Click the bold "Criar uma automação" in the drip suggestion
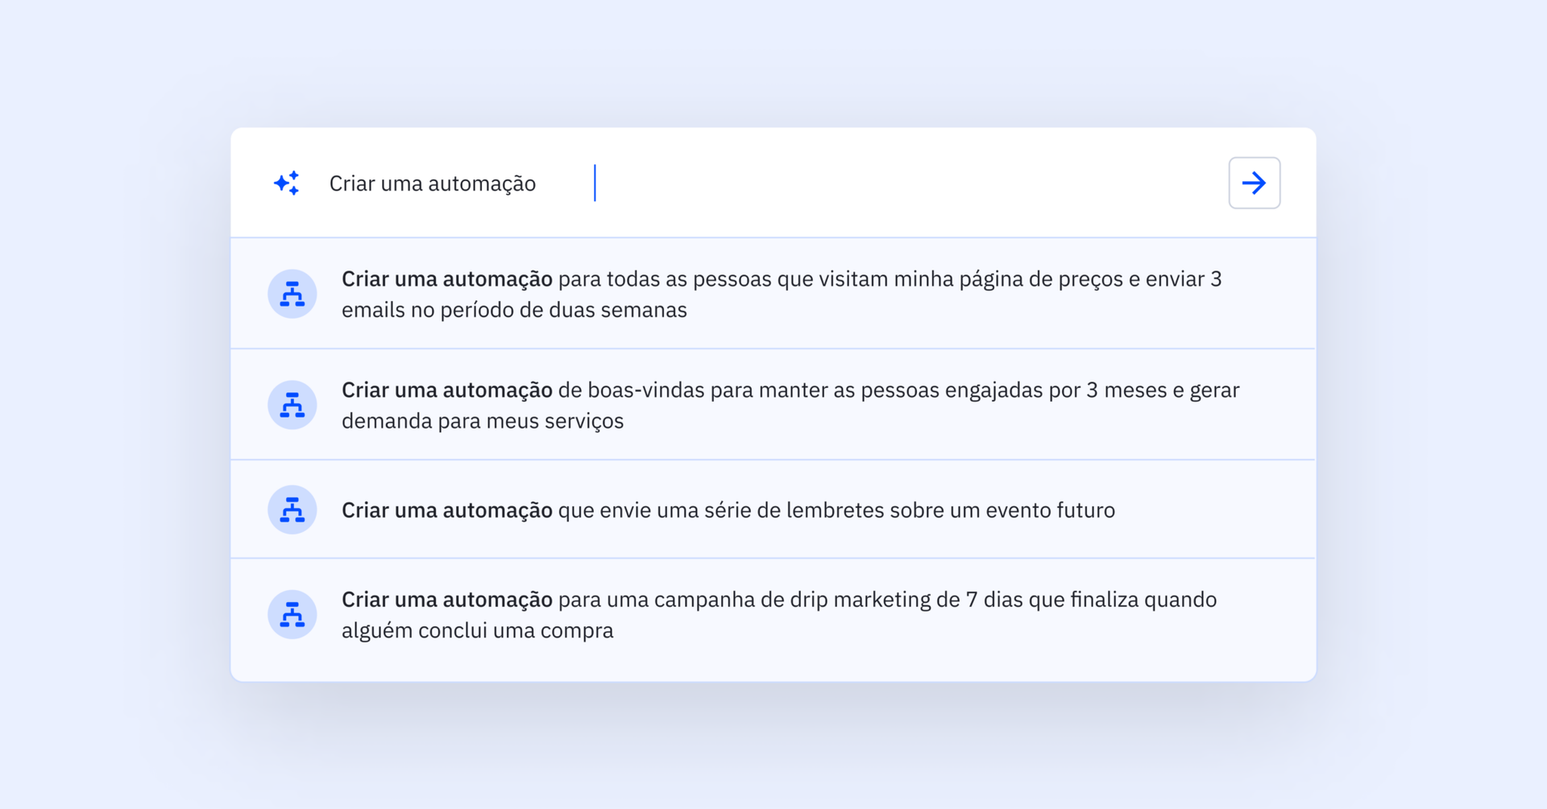The height and width of the screenshot is (809, 1547). [x=447, y=600]
